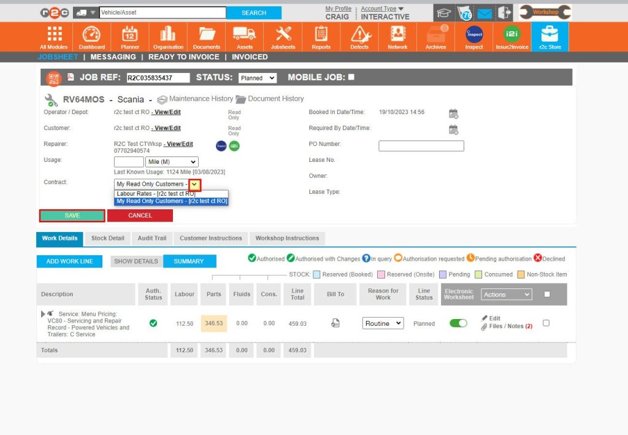This screenshot has height=435, width=628.
Task: Go to the Invoiced section
Action: (250, 57)
